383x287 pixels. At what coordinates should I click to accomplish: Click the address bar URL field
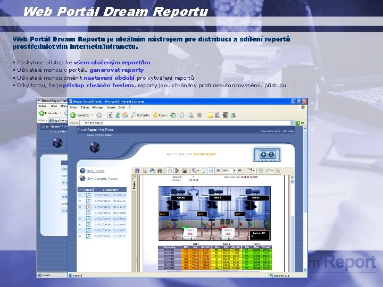point(185,123)
